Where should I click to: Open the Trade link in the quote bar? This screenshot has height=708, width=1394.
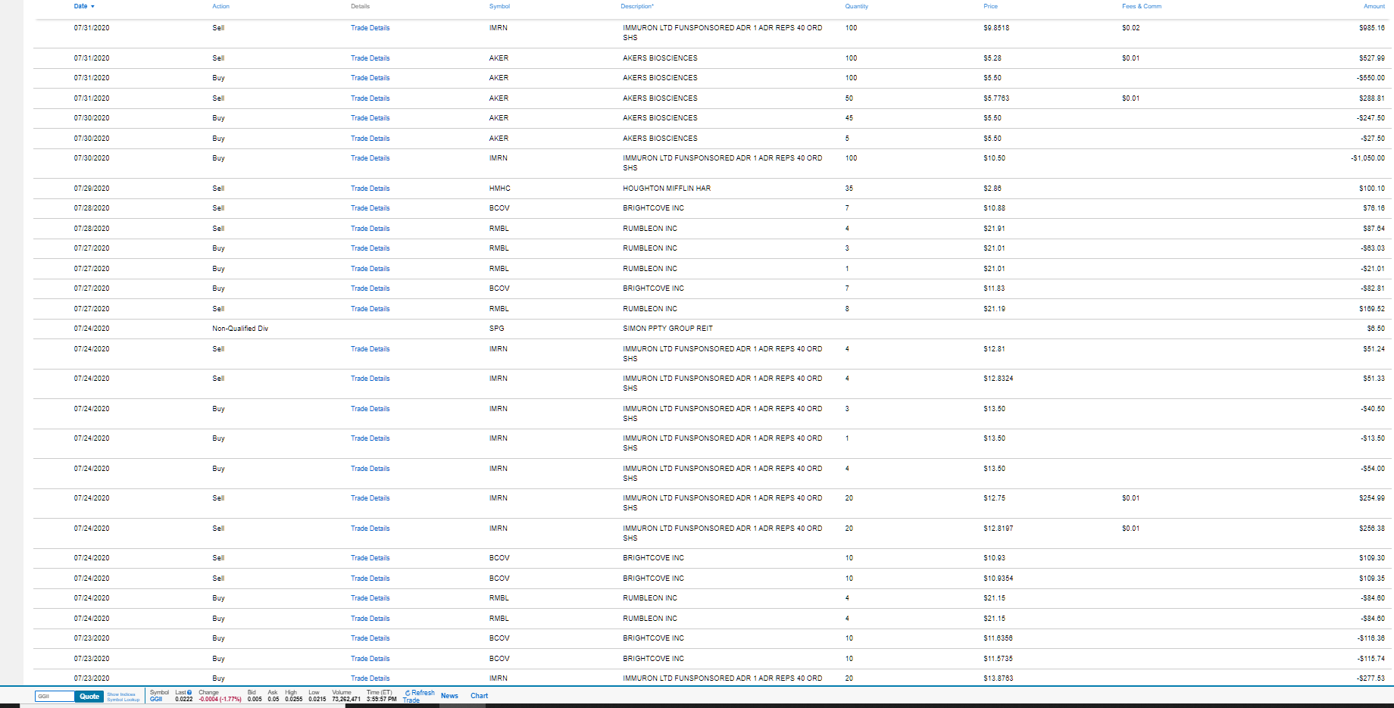(x=411, y=700)
